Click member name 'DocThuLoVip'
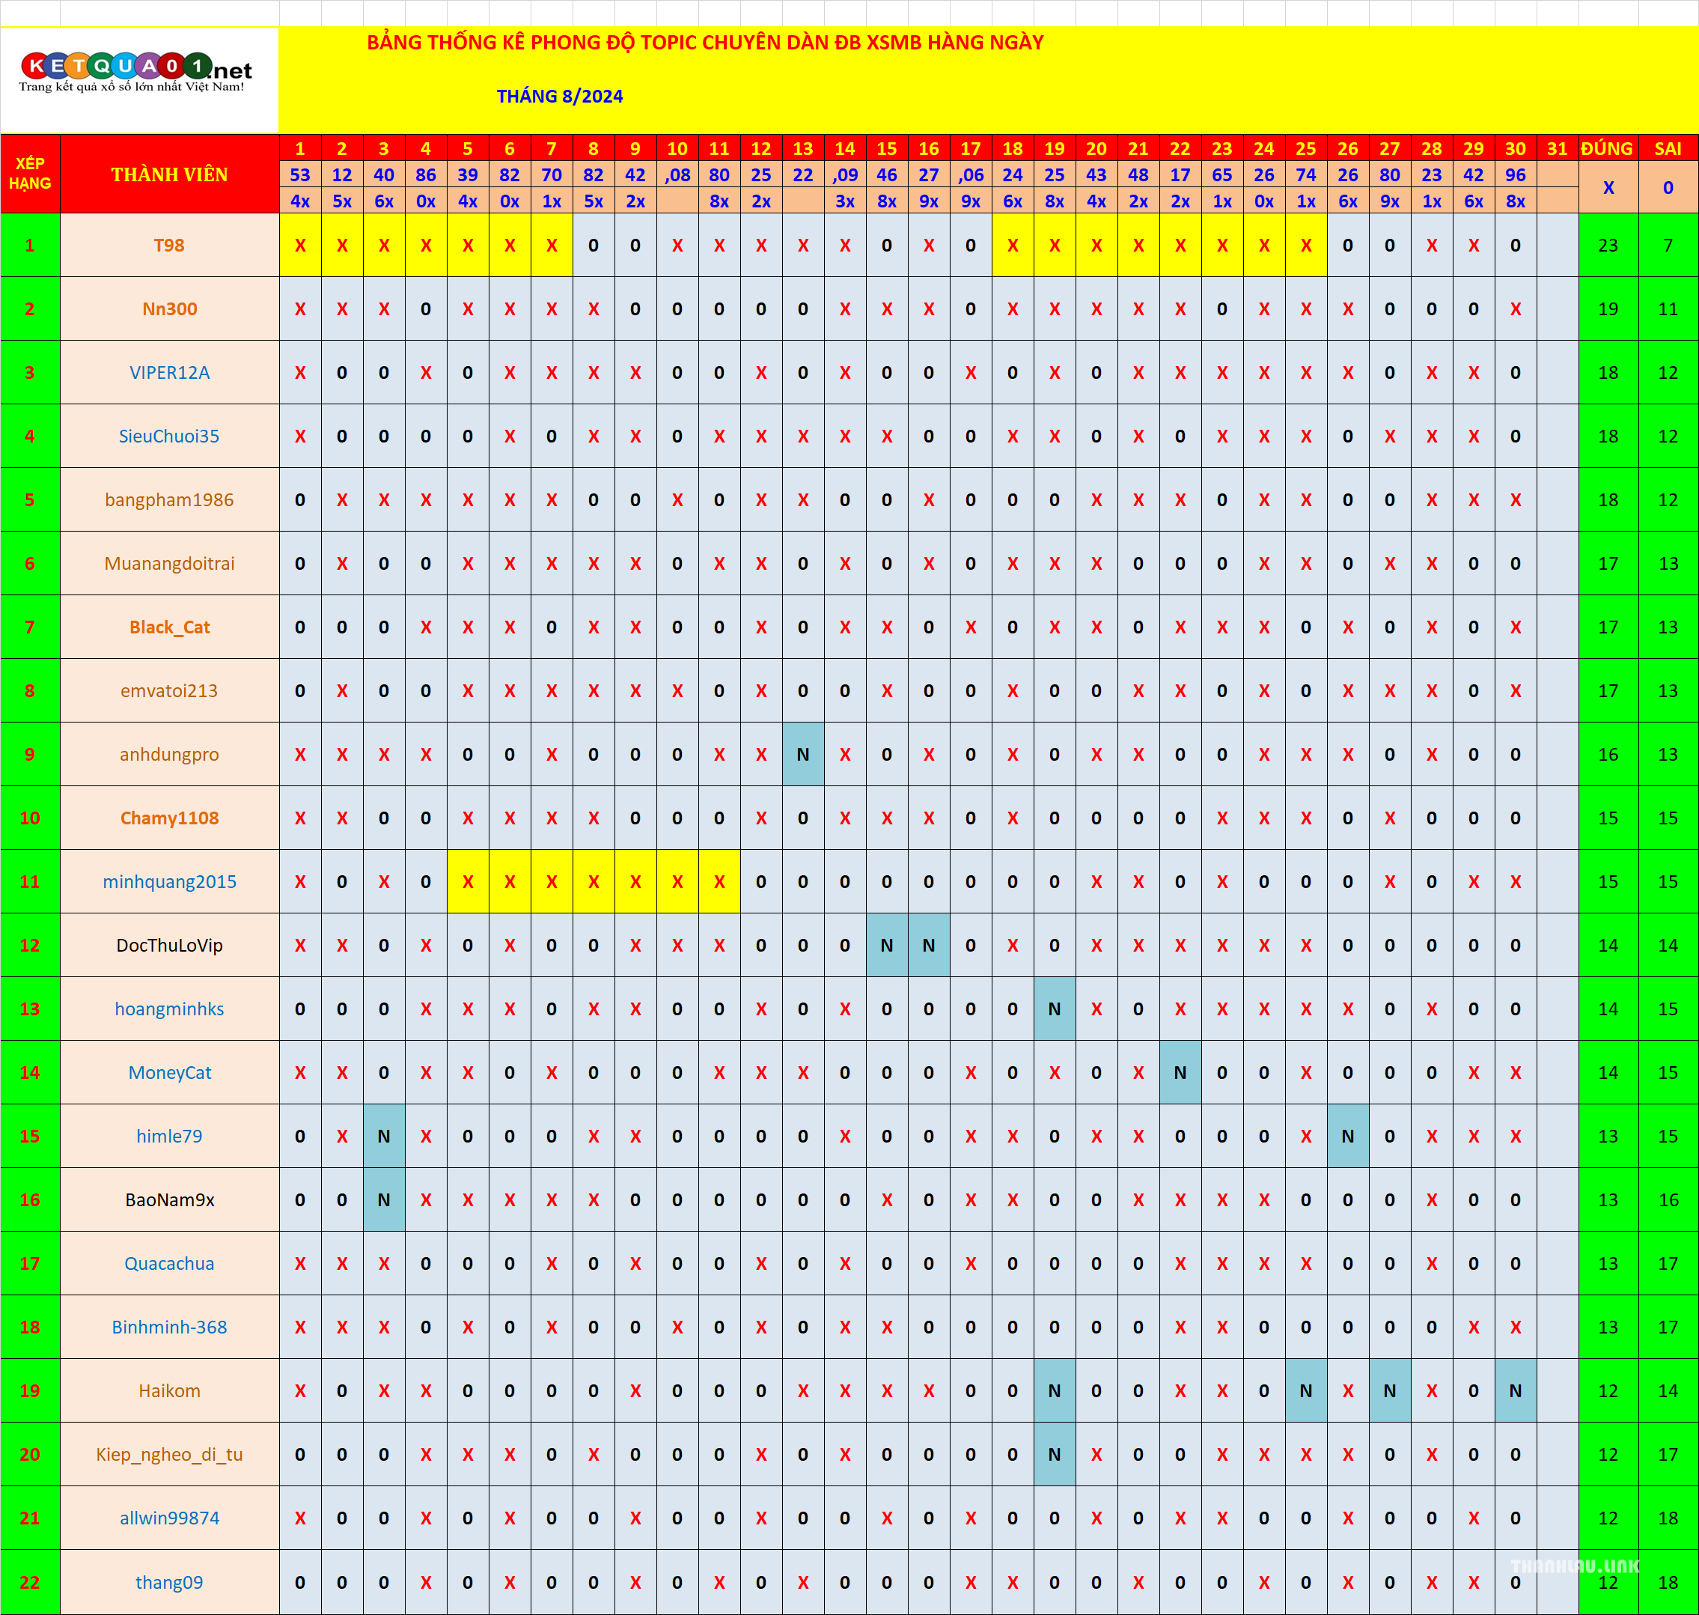Viewport: 1699px width, 1615px height. (x=170, y=945)
